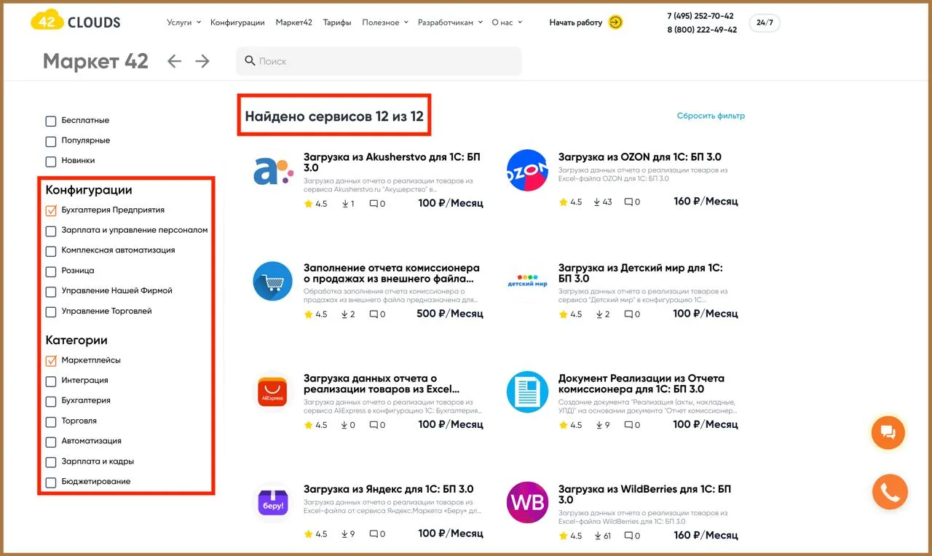
Task: Select the Детский мир logo
Action: [x=527, y=281]
